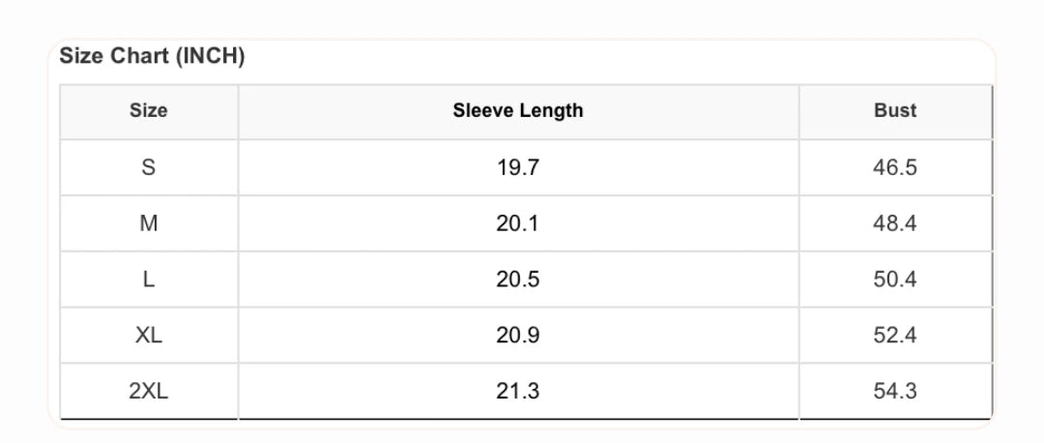1044x443 pixels.
Task: Select the 2XL size cell
Action: point(149,392)
